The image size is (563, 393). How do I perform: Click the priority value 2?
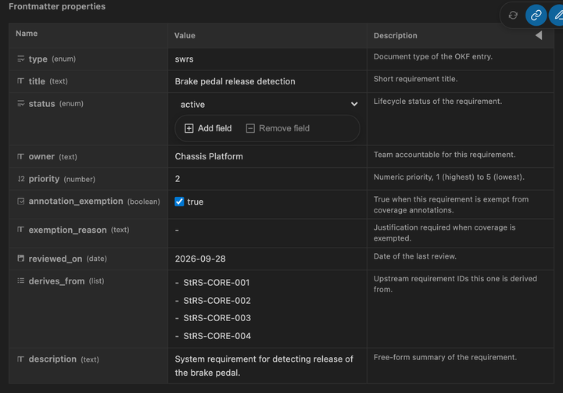pyautogui.click(x=178, y=179)
